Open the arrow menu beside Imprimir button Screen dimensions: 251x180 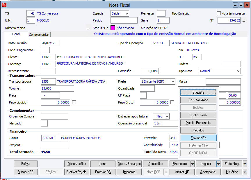pos(218,164)
